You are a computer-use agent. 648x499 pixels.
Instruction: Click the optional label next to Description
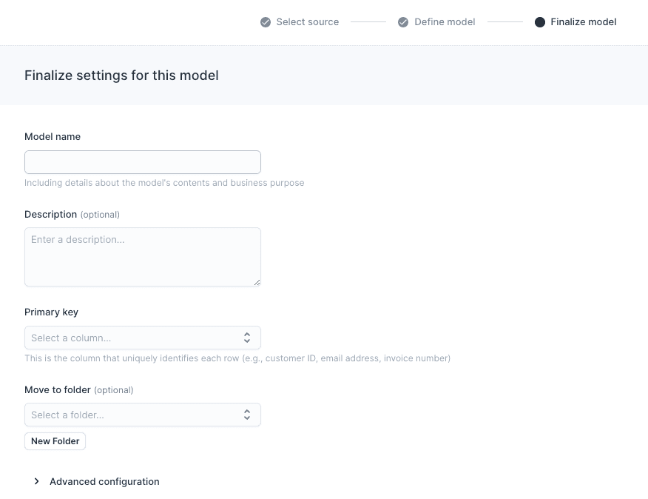(100, 214)
